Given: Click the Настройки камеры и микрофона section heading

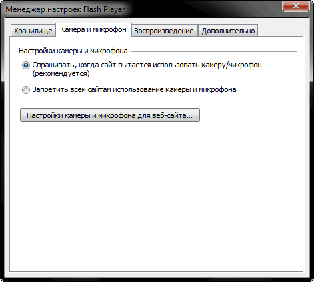Looking at the screenshot, I should coord(73,51).
